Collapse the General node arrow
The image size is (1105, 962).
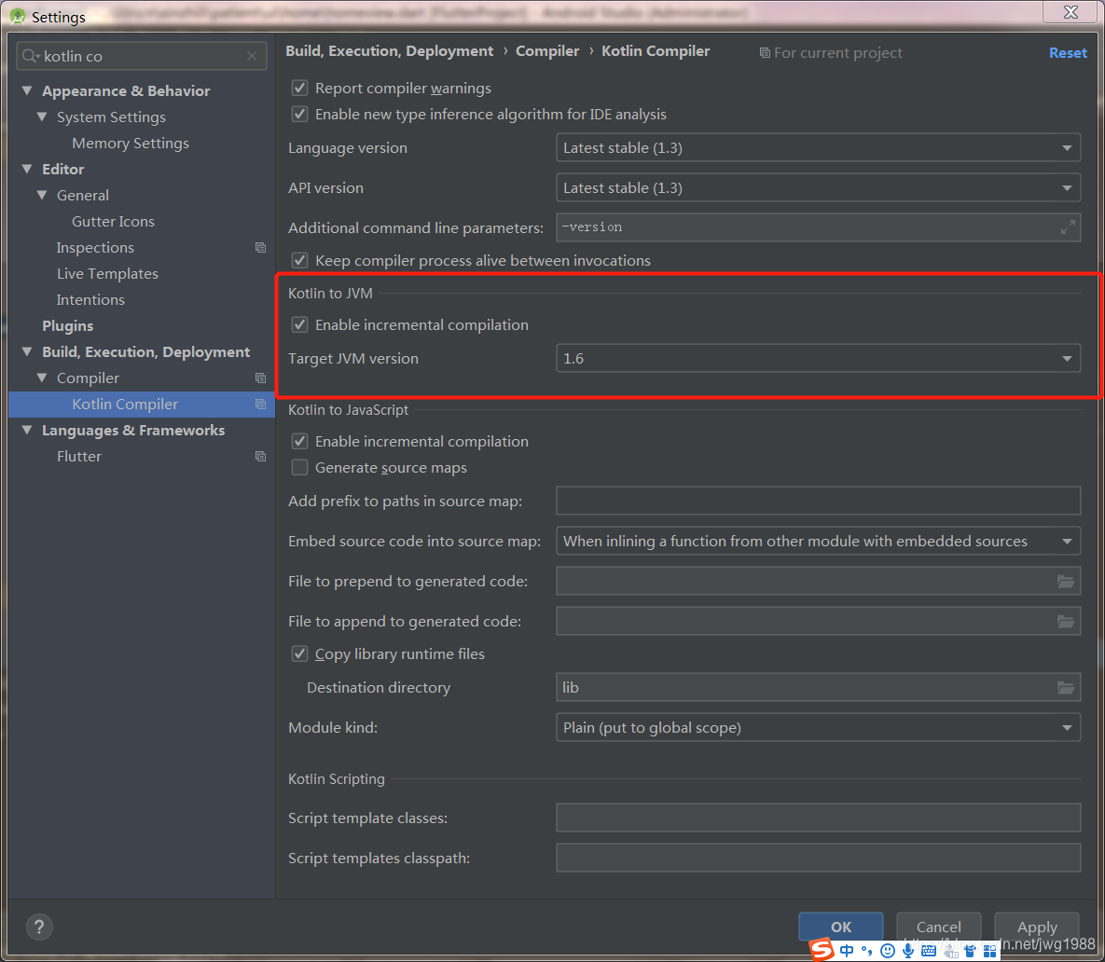click(x=42, y=195)
